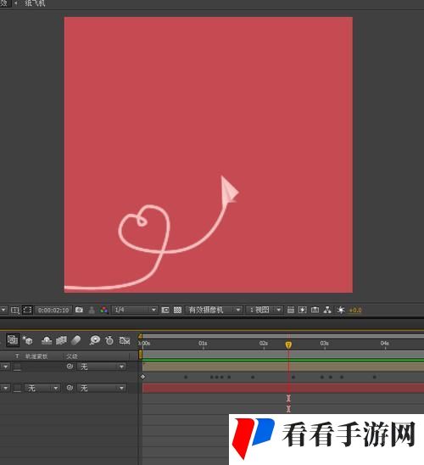
Task: Toggle the second layer's preserve transparency box
Action: point(18,389)
